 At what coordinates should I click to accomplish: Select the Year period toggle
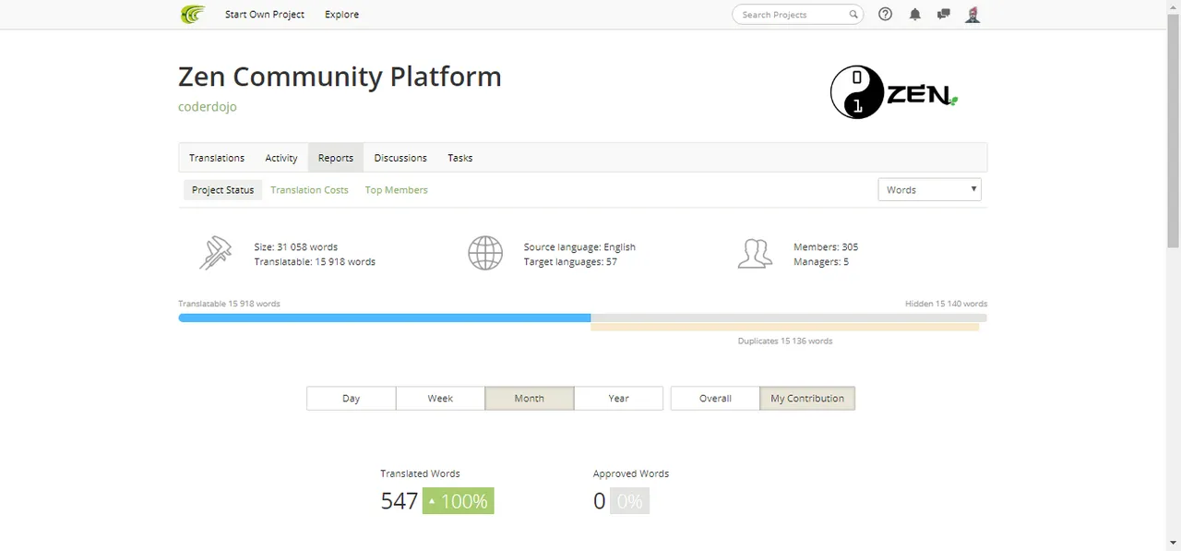coord(618,398)
